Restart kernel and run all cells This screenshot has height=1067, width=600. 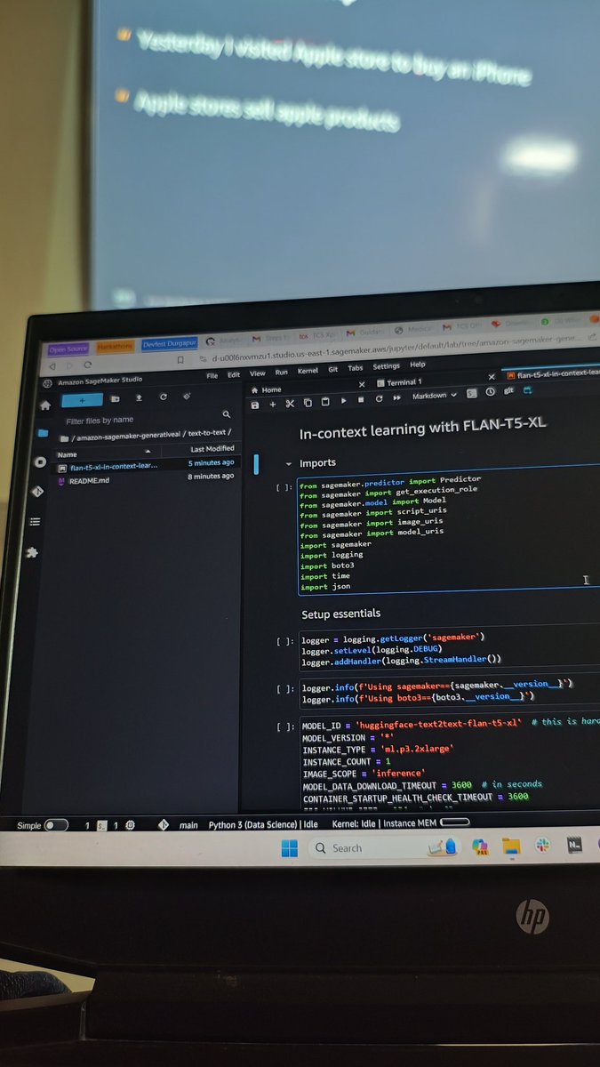point(396,398)
